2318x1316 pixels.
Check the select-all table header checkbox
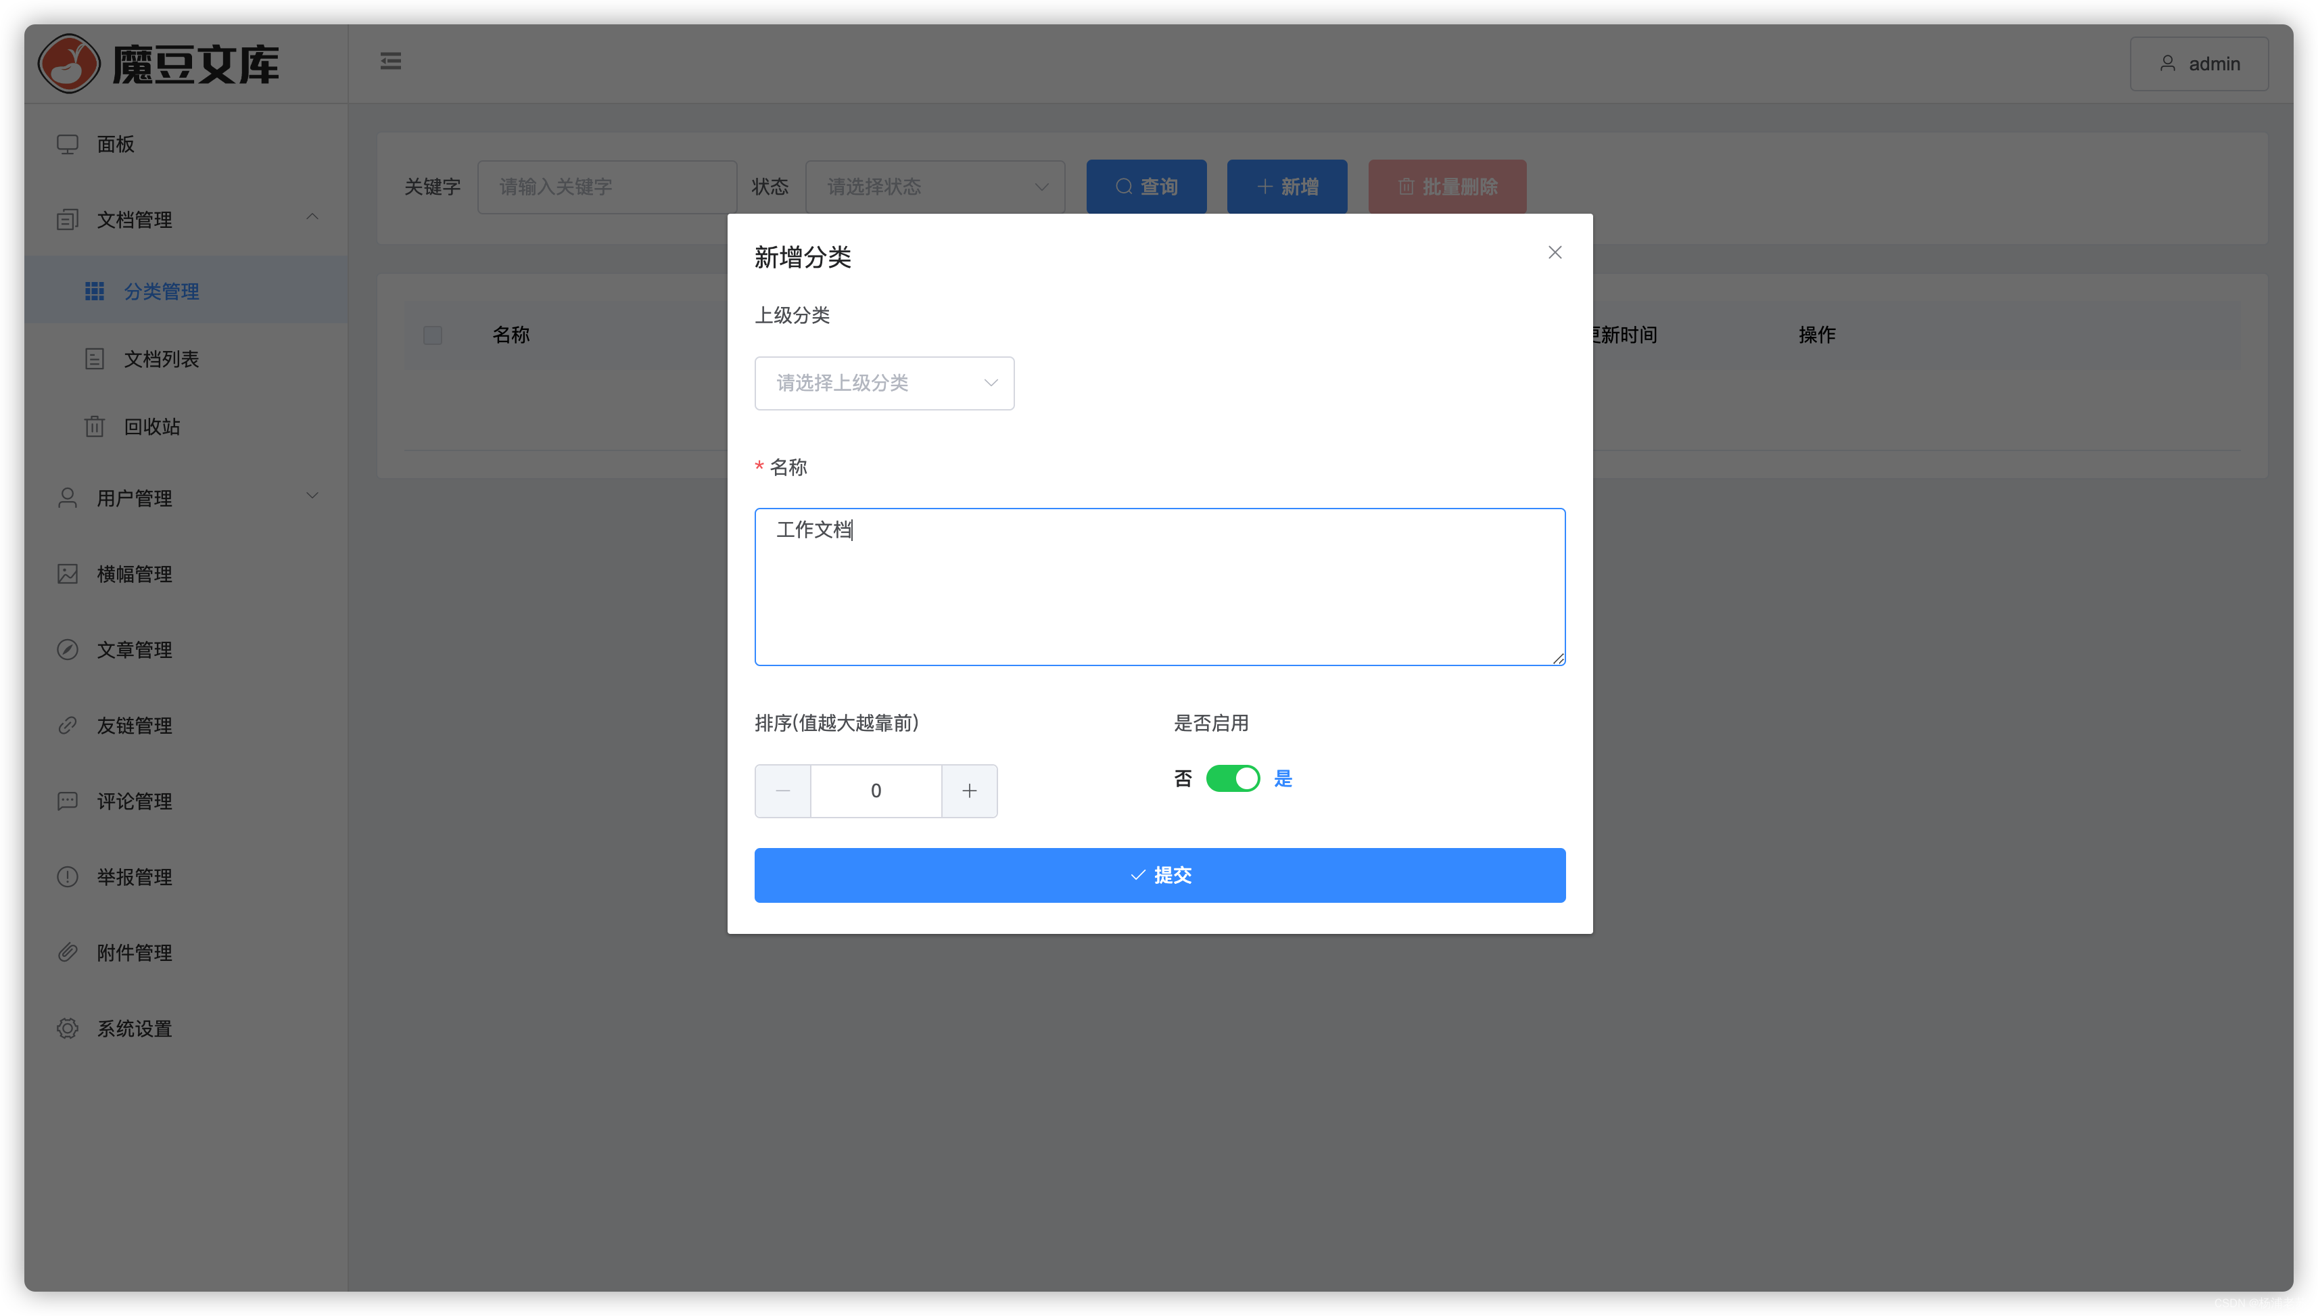click(x=433, y=335)
